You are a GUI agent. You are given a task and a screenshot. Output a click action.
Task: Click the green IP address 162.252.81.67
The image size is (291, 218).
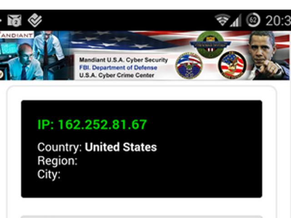(92, 124)
